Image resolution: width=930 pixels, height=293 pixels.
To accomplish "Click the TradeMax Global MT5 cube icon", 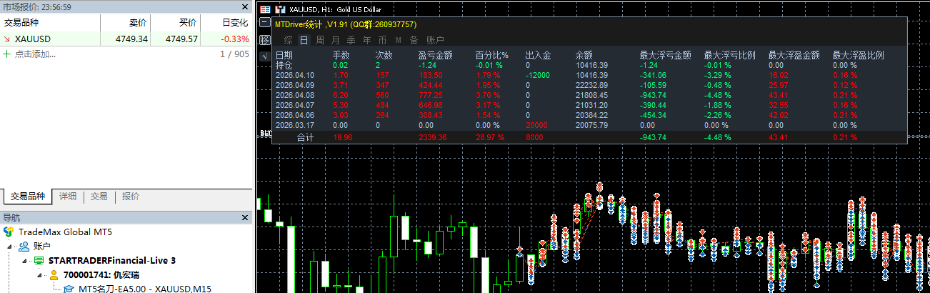I will point(9,232).
